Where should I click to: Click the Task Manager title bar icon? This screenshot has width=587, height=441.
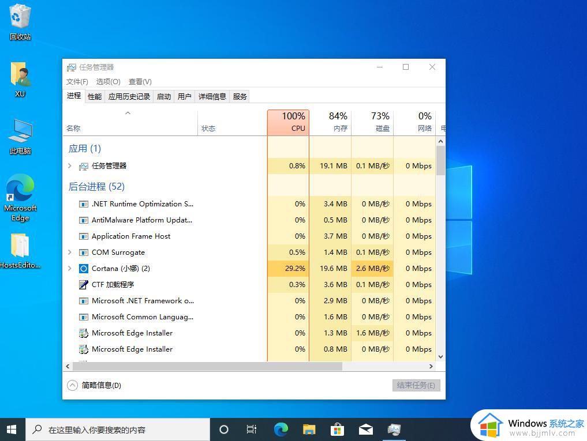coord(71,67)
